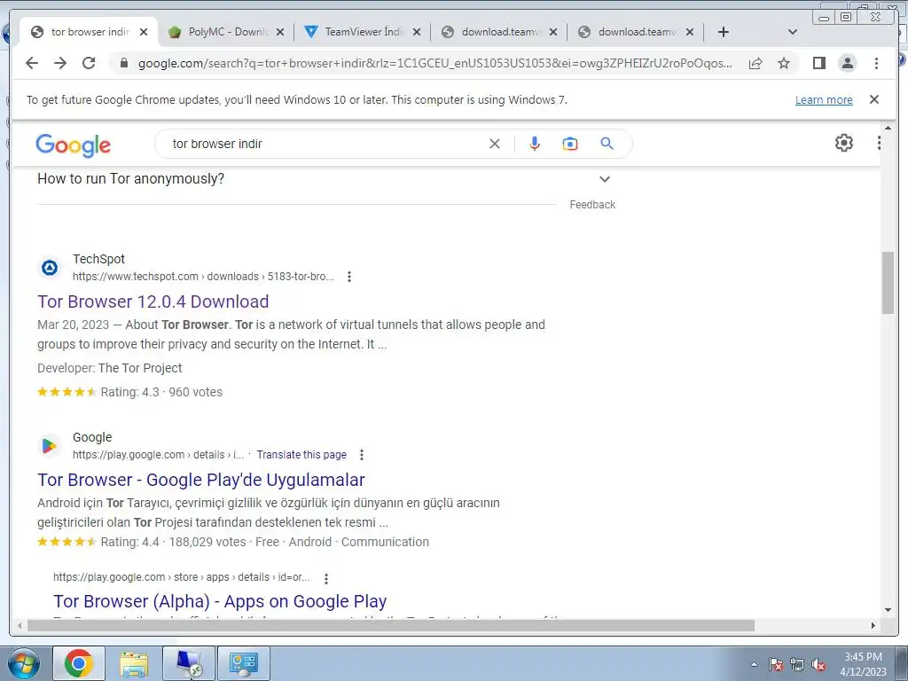Image resolution: width=908 pixels, height=681 pixels.
Task: Close the PolyMC tab
Action: coord(280,33)
